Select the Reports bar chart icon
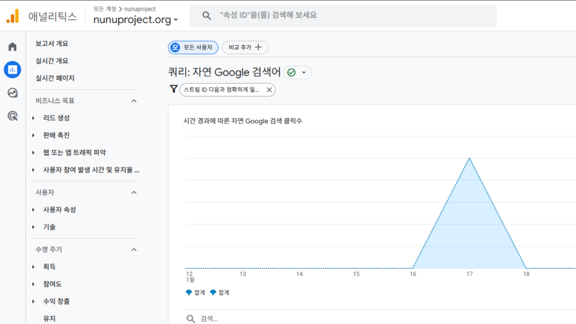576x324 pixels. (12, 70)
